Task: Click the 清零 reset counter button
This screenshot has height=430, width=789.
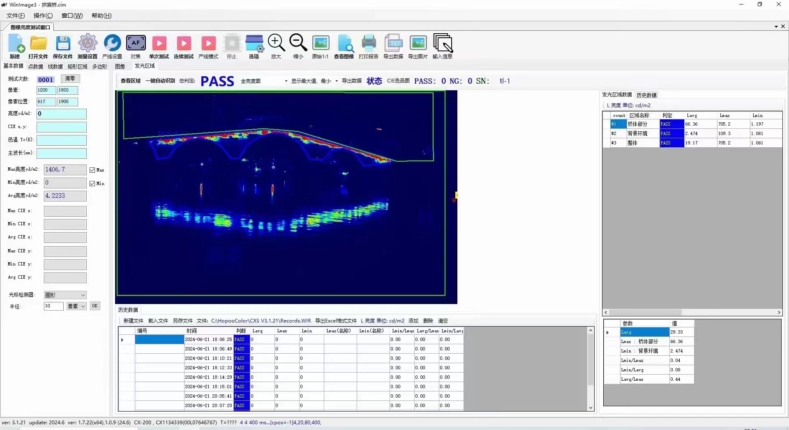Action: coord(70,79)
